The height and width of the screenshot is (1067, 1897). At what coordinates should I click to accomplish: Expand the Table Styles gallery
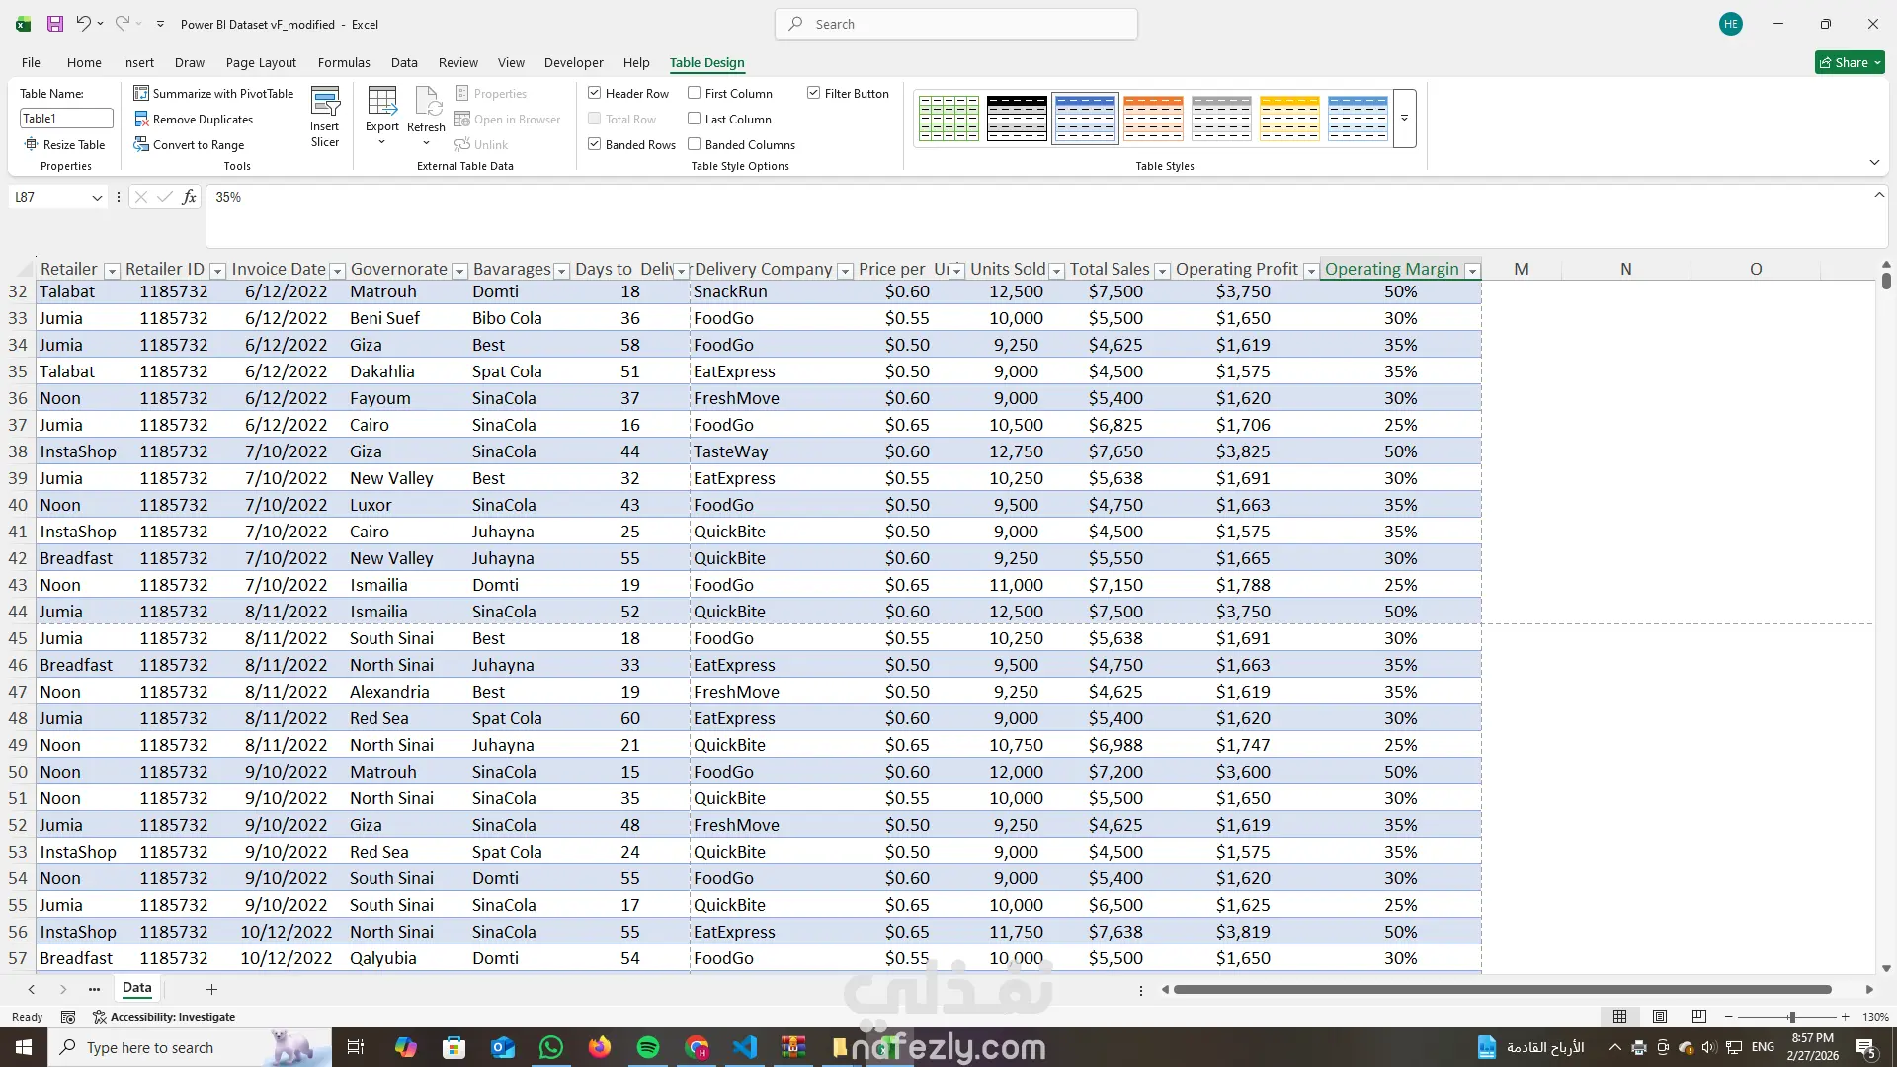pyautogui.click(x=1404, y=118)
